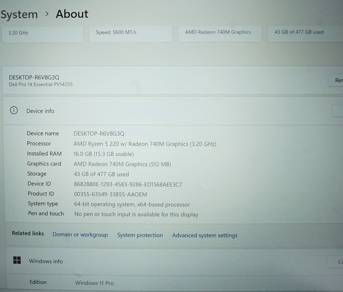Go back to System in breadcrumb
This screenshot has height=292, width=343.
pyautogui.click(x=19, y=15)
